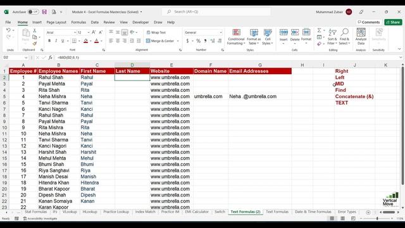
Task: Toggle Bold formatting
Action: tap(49, 41)
